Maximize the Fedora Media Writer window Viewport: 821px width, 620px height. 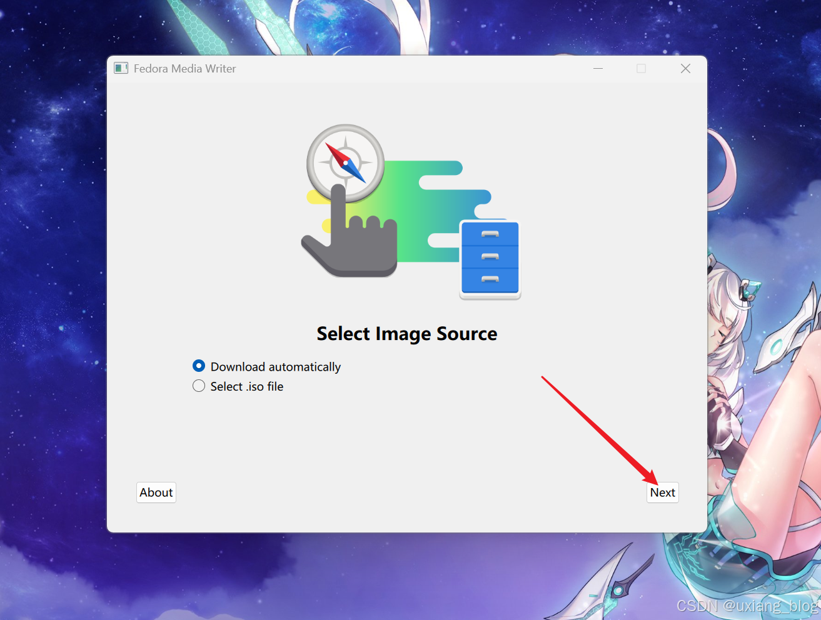click(x=642, y=68)
